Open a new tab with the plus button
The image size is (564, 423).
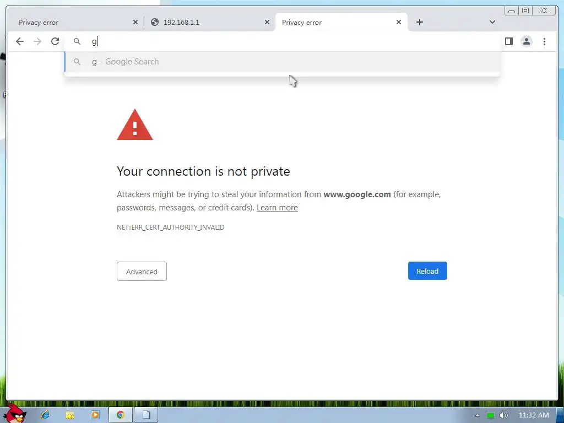point(419,22)
